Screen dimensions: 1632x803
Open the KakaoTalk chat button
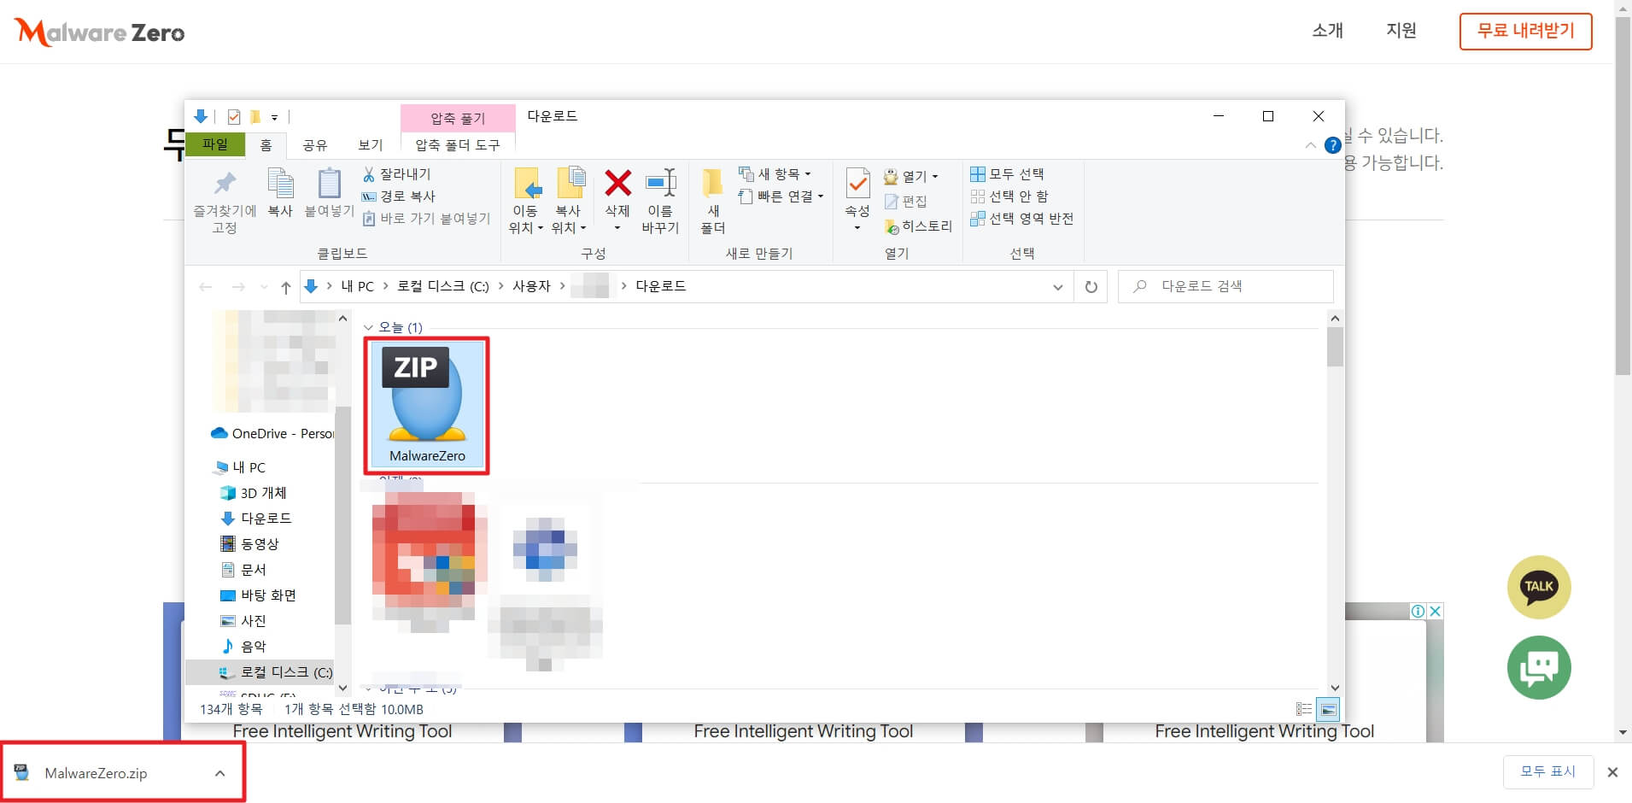1539,587
